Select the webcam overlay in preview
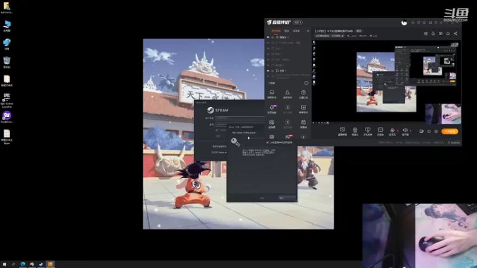The height and width of the screenshot is (268, 477). 443,114
